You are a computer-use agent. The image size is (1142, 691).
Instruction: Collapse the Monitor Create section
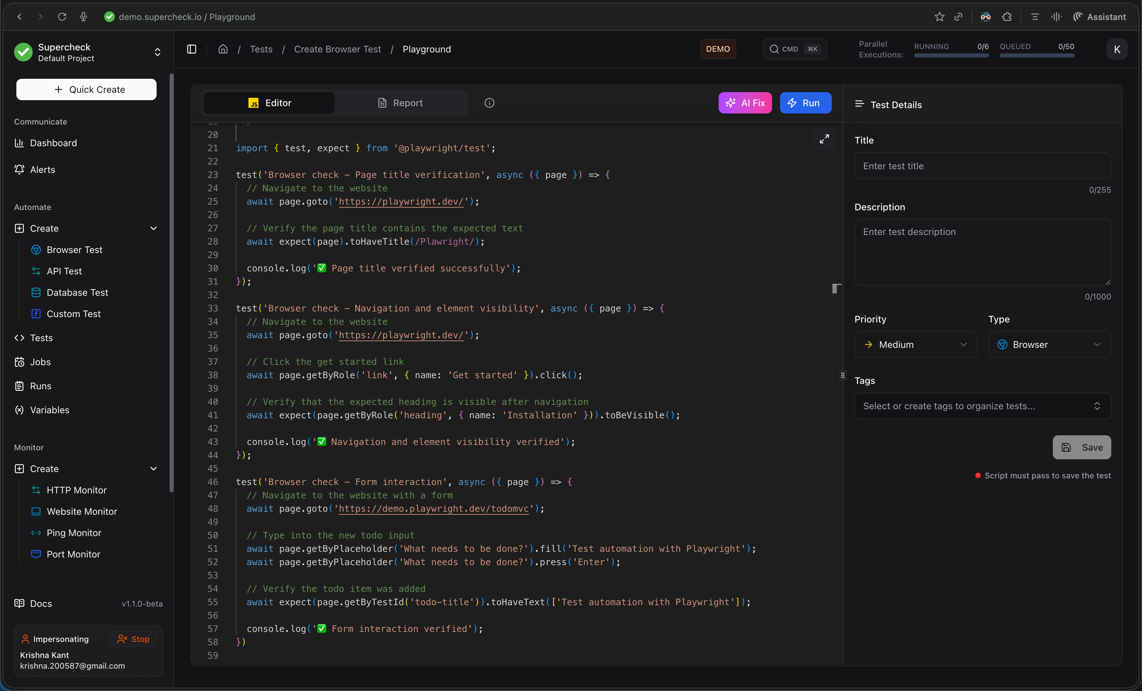click(153, 469)
